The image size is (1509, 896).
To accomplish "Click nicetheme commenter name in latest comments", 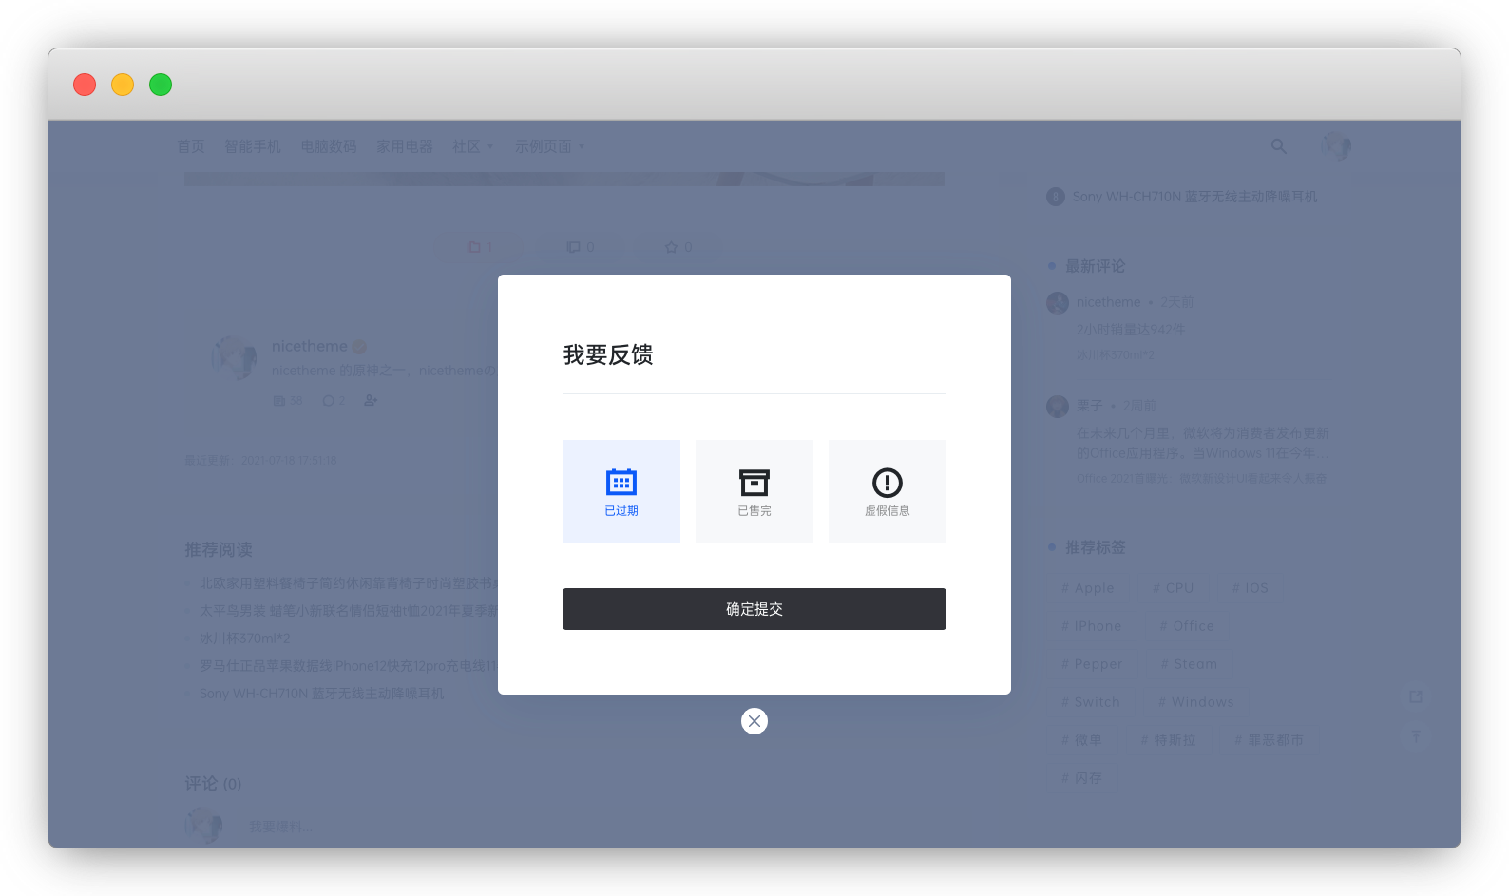I will point(1108,302).
